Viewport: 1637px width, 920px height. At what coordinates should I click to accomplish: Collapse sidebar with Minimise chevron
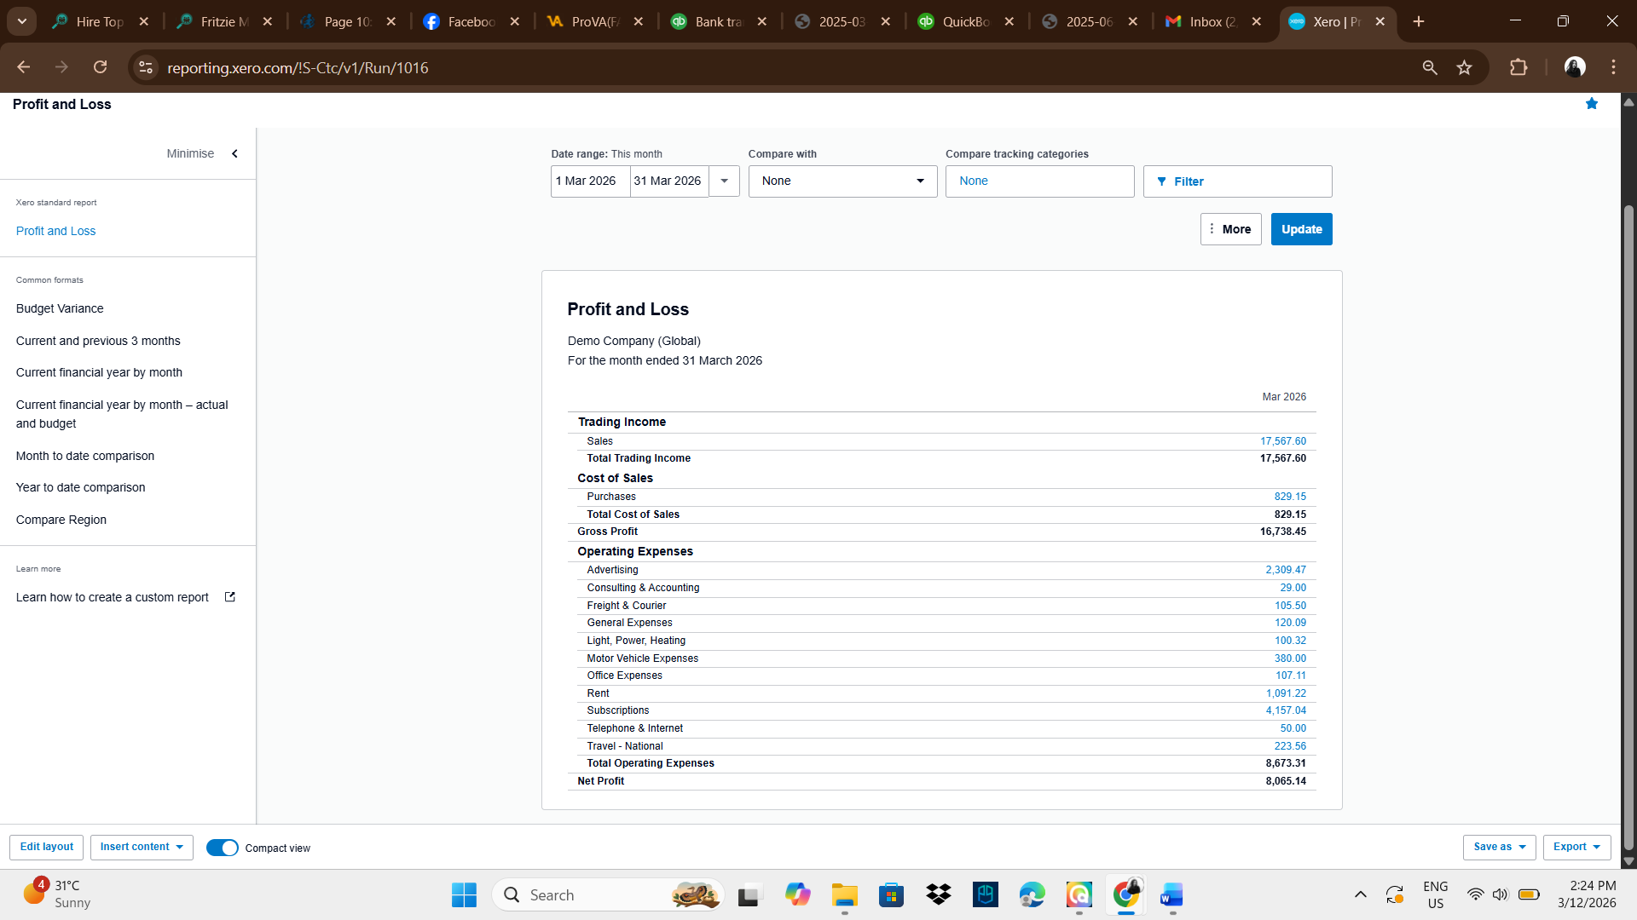(x=234, y=154)
